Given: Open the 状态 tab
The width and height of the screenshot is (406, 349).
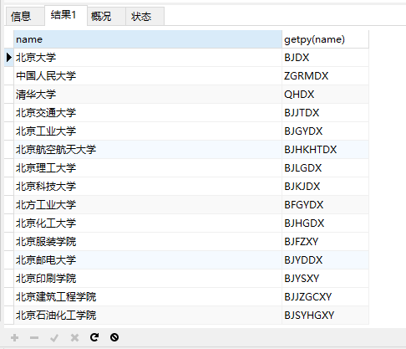Looking at the screenshot, I should (145, 17).
